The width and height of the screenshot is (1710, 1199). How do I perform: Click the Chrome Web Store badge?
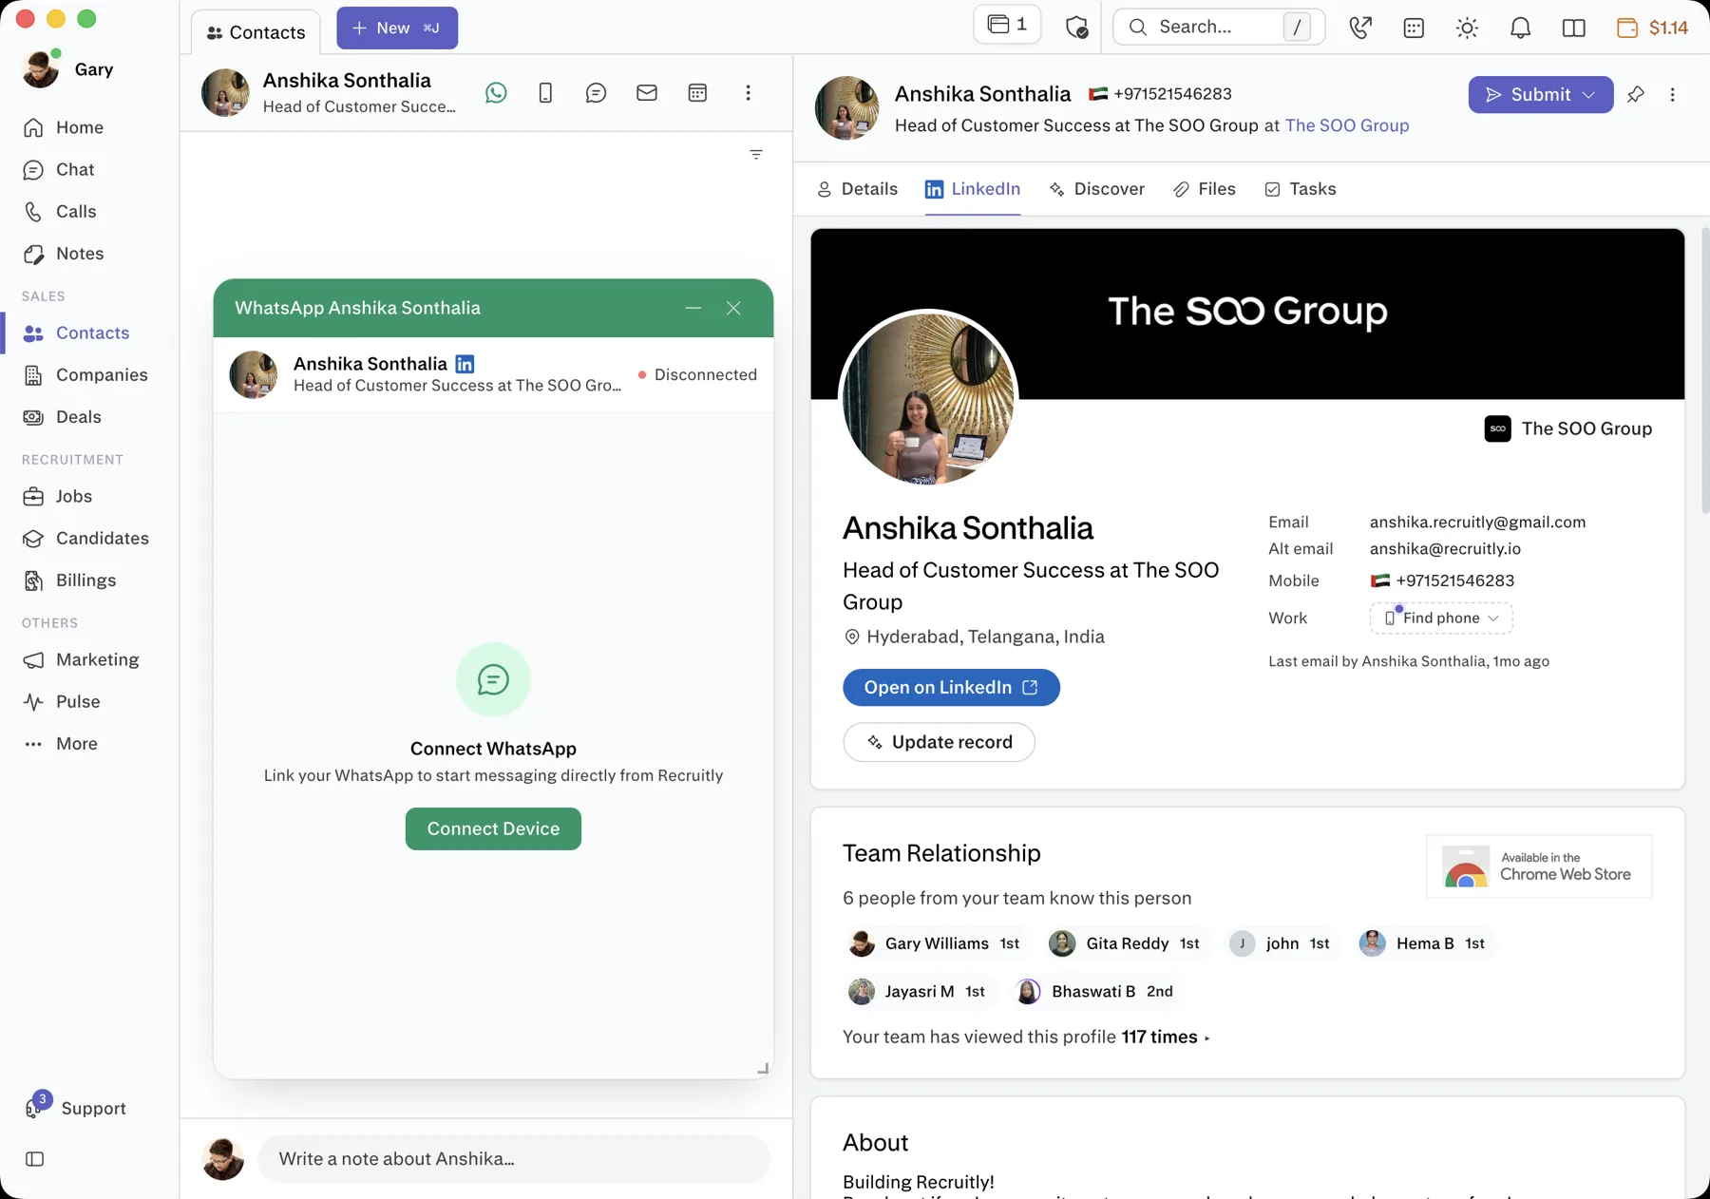click(1539, 866)
